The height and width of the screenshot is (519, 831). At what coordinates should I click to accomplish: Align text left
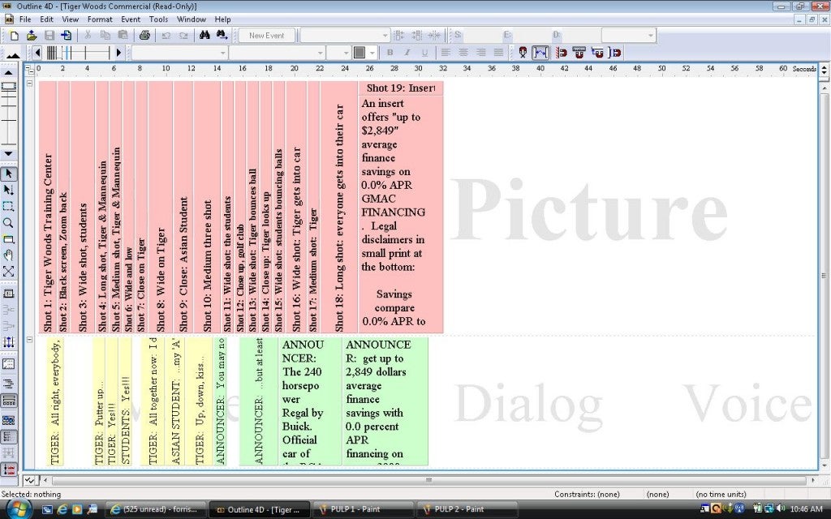446,53
